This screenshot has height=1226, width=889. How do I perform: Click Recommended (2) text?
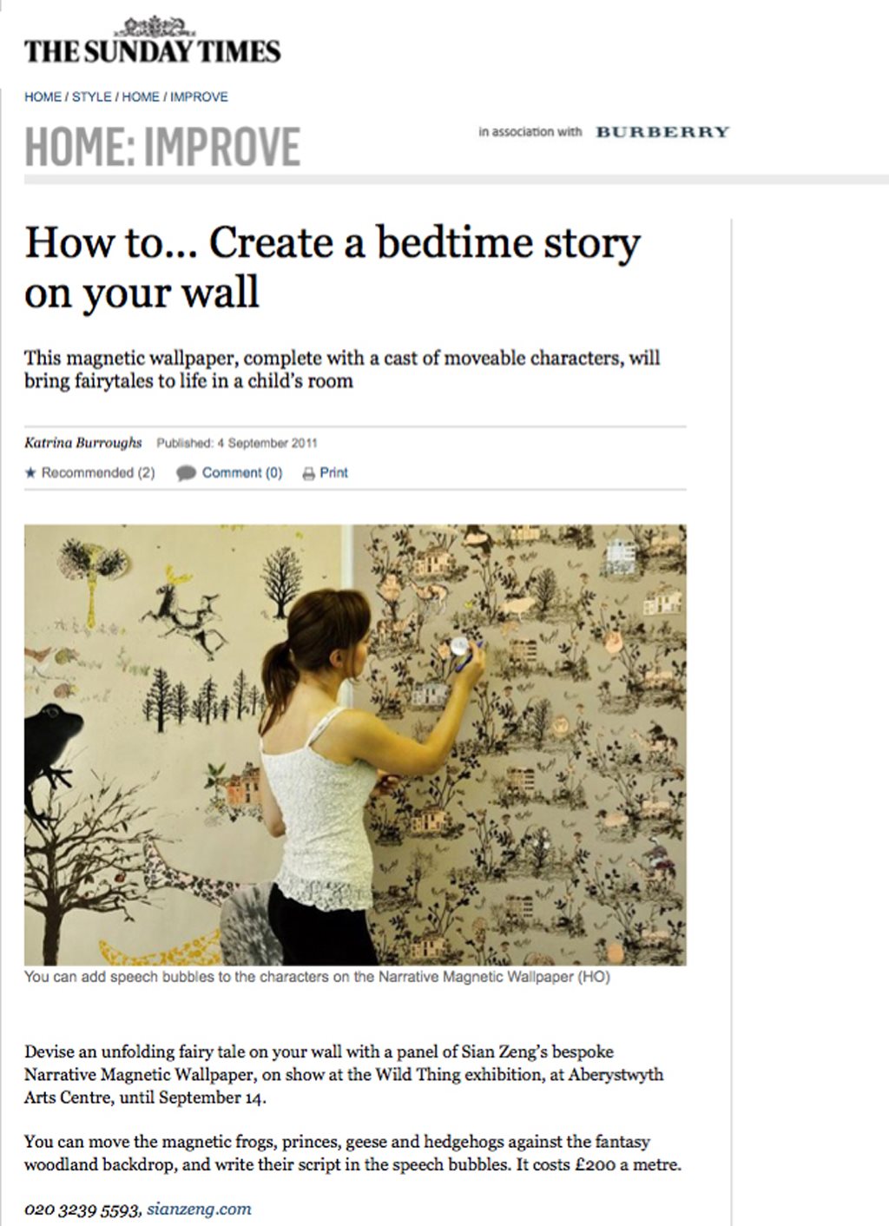pos(98,473)
